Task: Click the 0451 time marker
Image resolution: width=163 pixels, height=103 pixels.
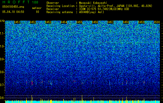Action: pyautogui.click(x=17, y=22)
